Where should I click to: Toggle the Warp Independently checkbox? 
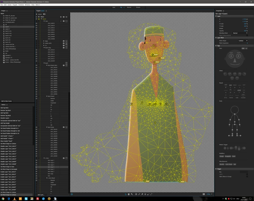pos(247,36)
